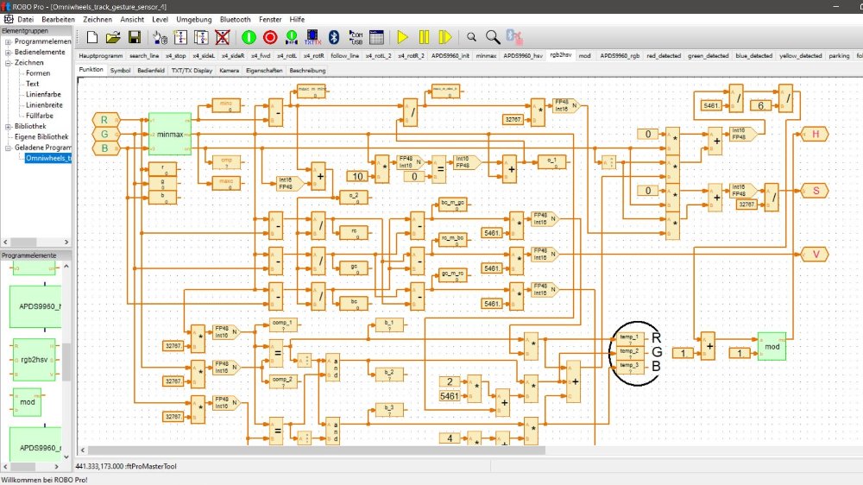863x485 pixels.
Task: Download program to controller icon
Action: [x=291, y=37]
